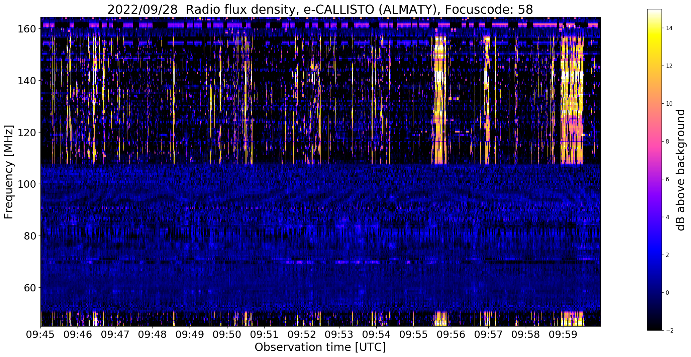Click the 100 frequency tick label
This screenshot has width=691, height=357.
(27, 184)
